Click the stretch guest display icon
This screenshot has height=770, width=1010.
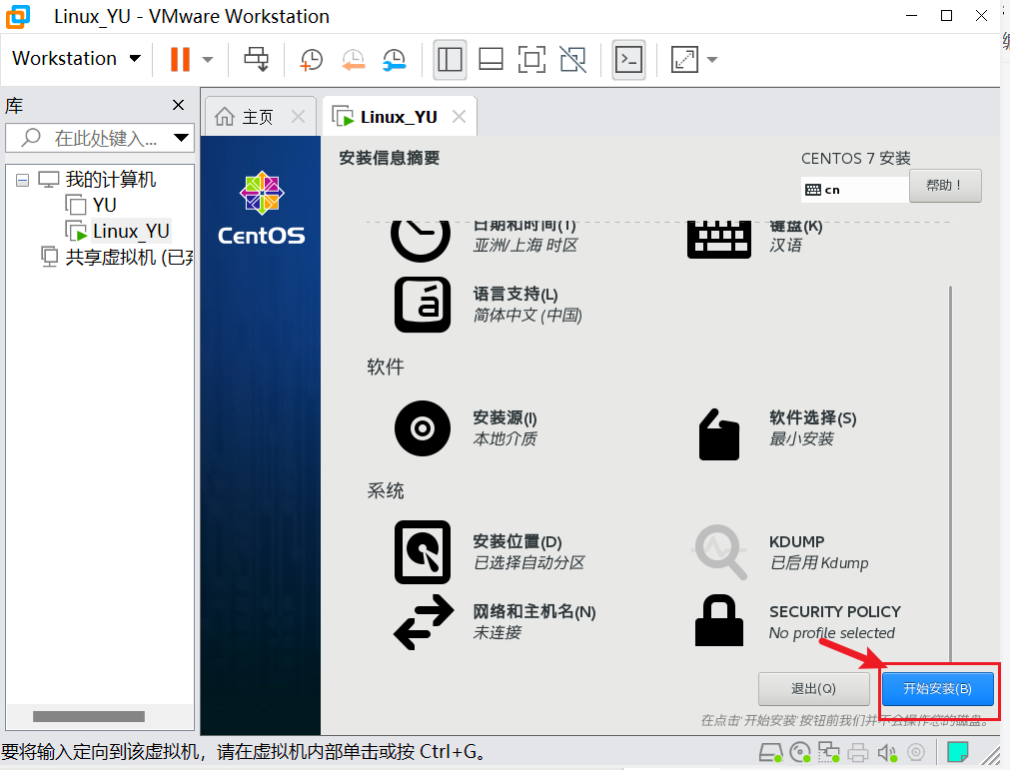pyautogui.click(x=684, y=59)
